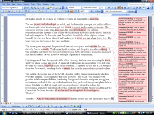This screenshot has width=154, height=115.
Task: Click the Paste clipboard icon
Action: pos(39,11)
